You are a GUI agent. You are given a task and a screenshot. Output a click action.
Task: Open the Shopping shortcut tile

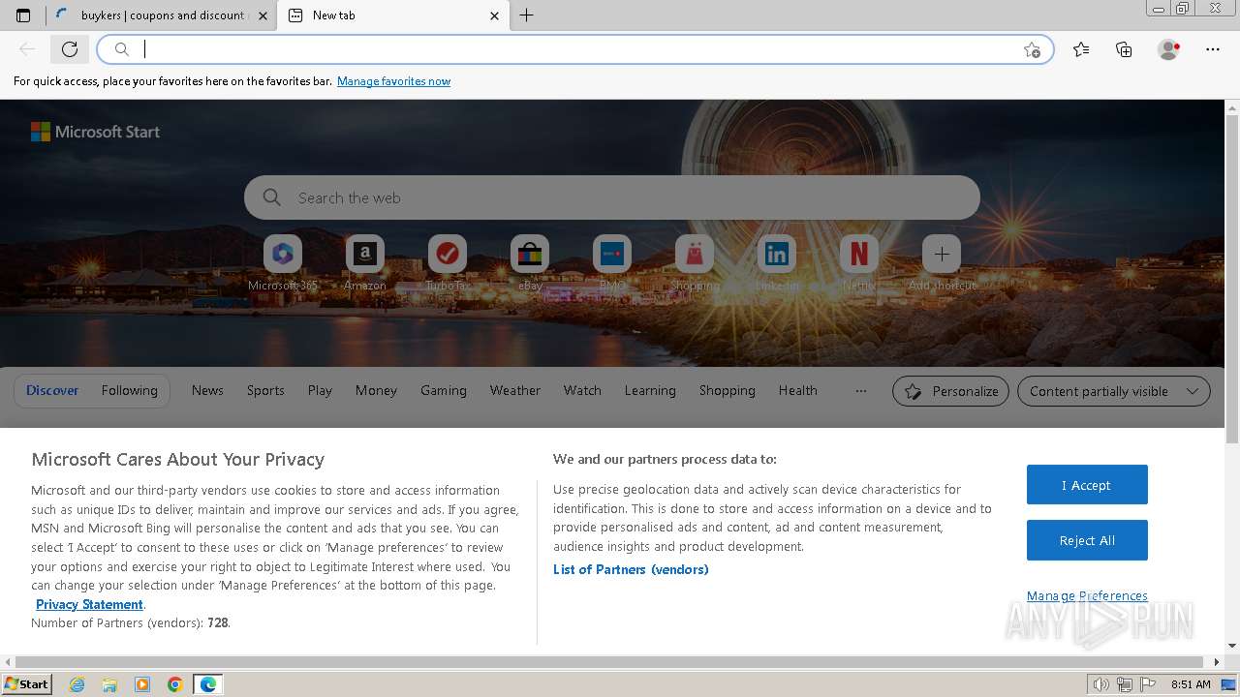tap(695, 263)
